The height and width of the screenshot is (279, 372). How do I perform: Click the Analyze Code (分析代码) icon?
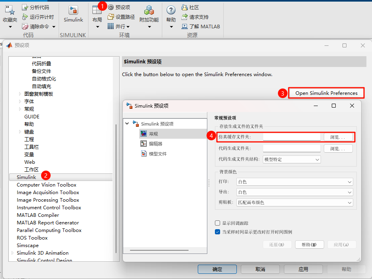click(25, 7)
